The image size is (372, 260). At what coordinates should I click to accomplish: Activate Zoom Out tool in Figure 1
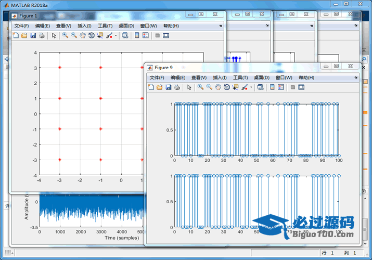[74, 35]
